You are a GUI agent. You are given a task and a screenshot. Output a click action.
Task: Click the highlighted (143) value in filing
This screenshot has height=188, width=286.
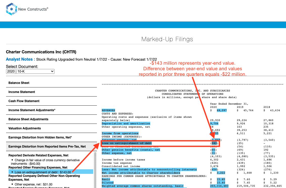[214, 143]
